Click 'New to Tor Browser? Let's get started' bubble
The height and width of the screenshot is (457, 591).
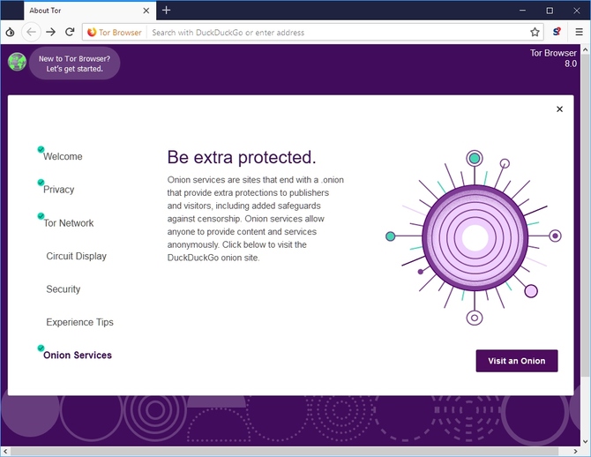[x=75, y=64]
